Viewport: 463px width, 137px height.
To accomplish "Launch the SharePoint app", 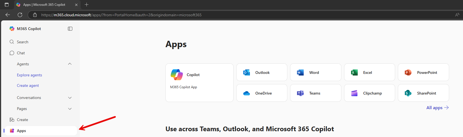I will click(423, 93).
